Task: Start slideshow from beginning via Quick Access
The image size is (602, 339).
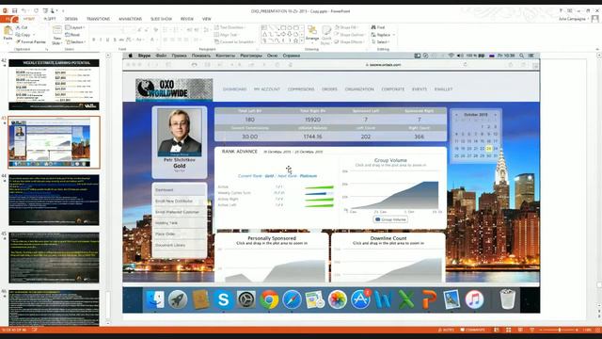Action: 45,10
